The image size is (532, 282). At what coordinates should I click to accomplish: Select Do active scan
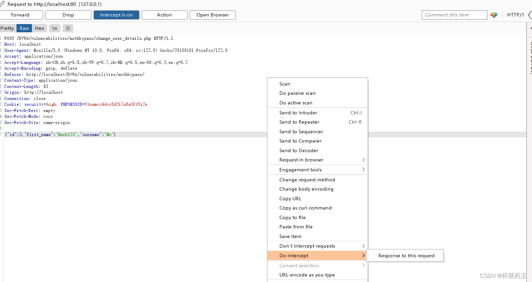point(318,103)
